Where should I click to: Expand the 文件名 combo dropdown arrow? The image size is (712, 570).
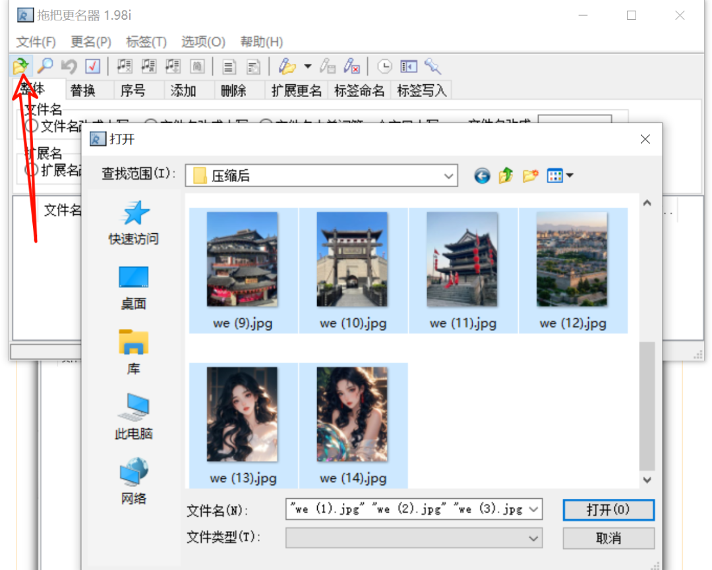[534, 509]
